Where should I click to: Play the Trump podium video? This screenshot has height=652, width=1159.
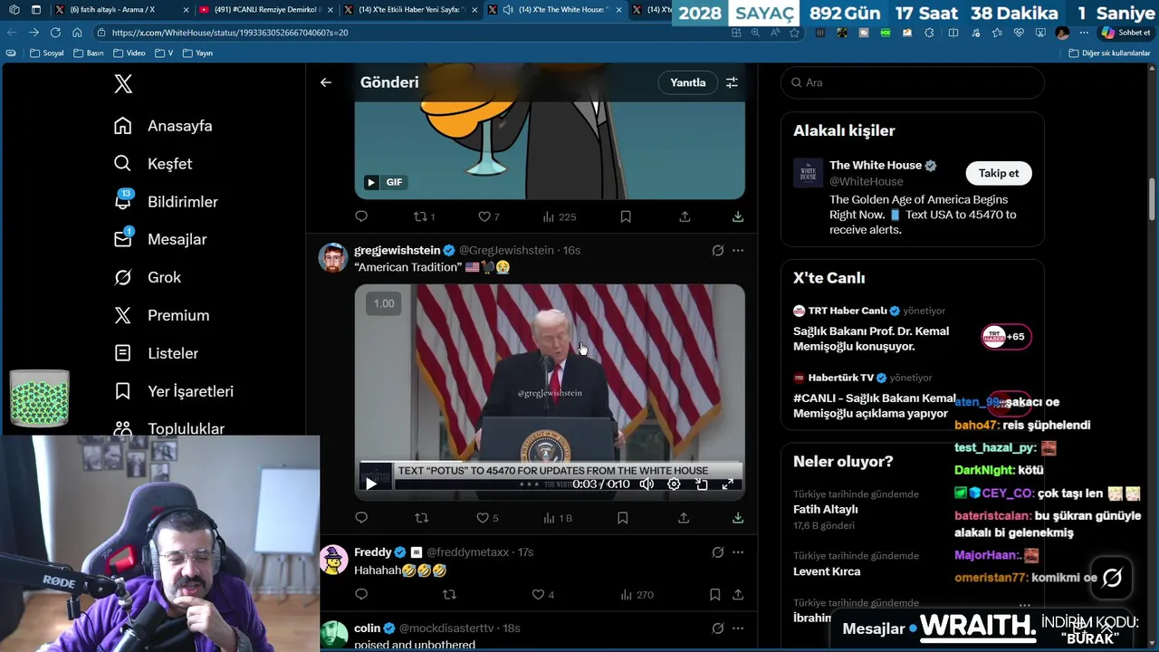pyautogui.click(x=371, y=484)
